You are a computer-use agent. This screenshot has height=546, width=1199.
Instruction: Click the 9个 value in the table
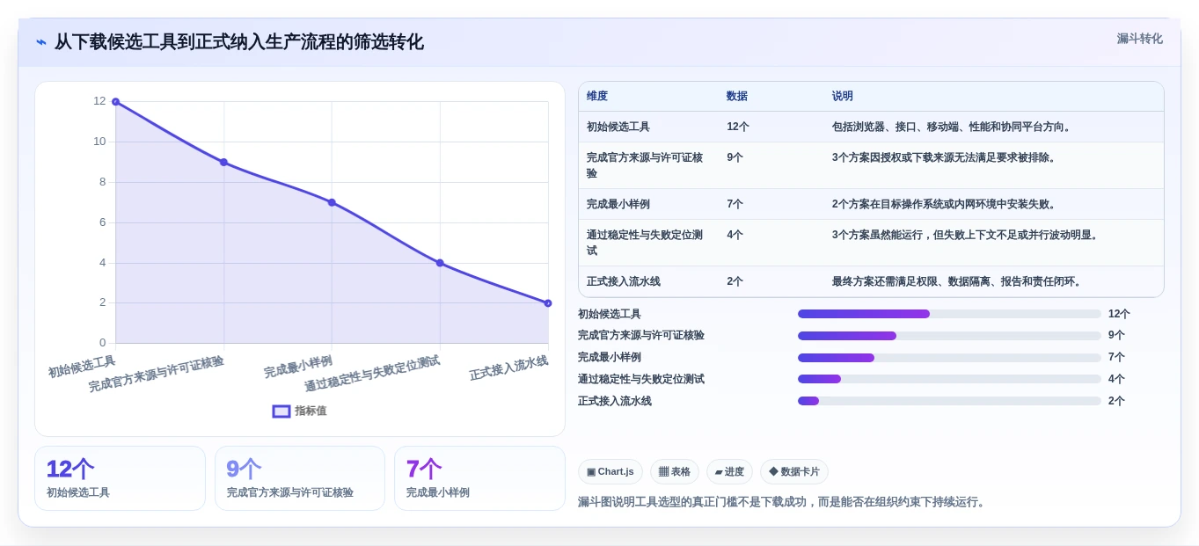tap(735, 157)
